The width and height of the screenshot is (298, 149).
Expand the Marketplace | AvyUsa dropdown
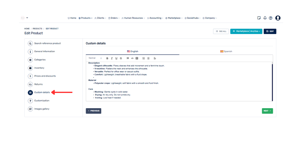(x=246, y=31)
